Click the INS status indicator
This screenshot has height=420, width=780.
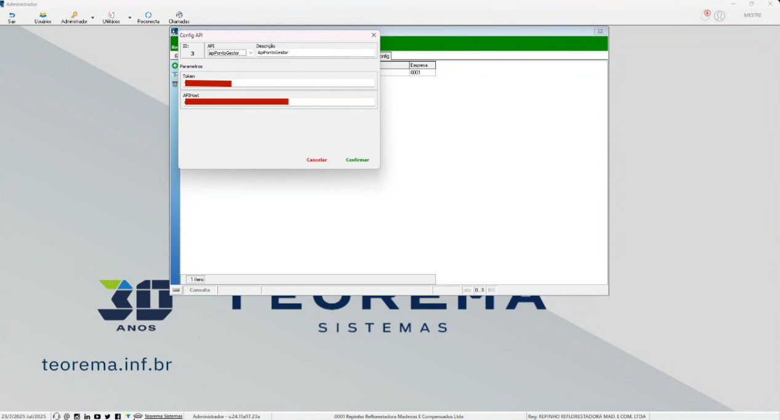491,290
